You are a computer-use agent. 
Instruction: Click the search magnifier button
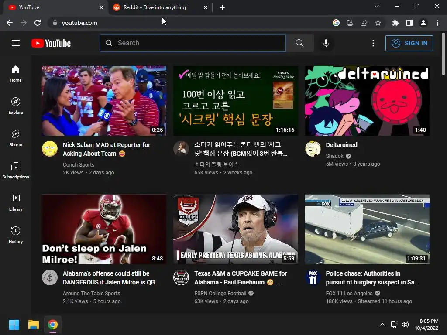299,43
